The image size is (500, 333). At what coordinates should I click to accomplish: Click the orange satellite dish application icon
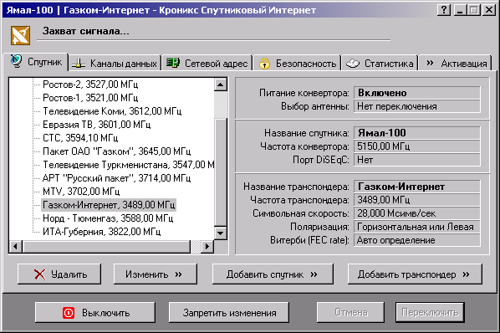(20, 35)
